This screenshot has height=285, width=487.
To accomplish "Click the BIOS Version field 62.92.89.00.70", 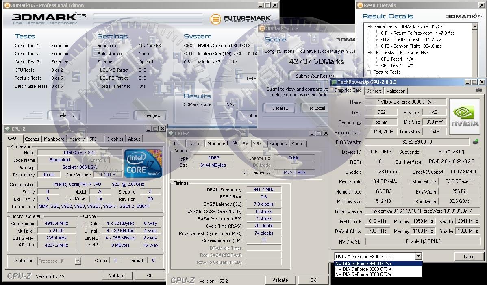I will 417,142.
